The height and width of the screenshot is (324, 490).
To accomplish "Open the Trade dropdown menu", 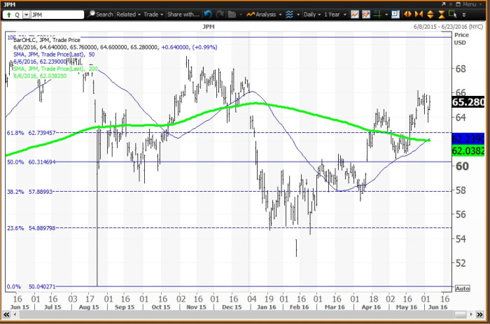I will [x=154, y=14].
